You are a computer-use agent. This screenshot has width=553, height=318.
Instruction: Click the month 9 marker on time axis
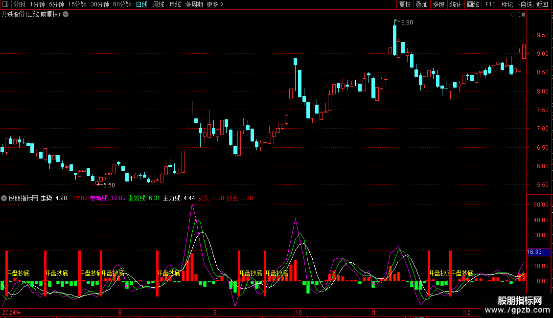click(215, 312)
